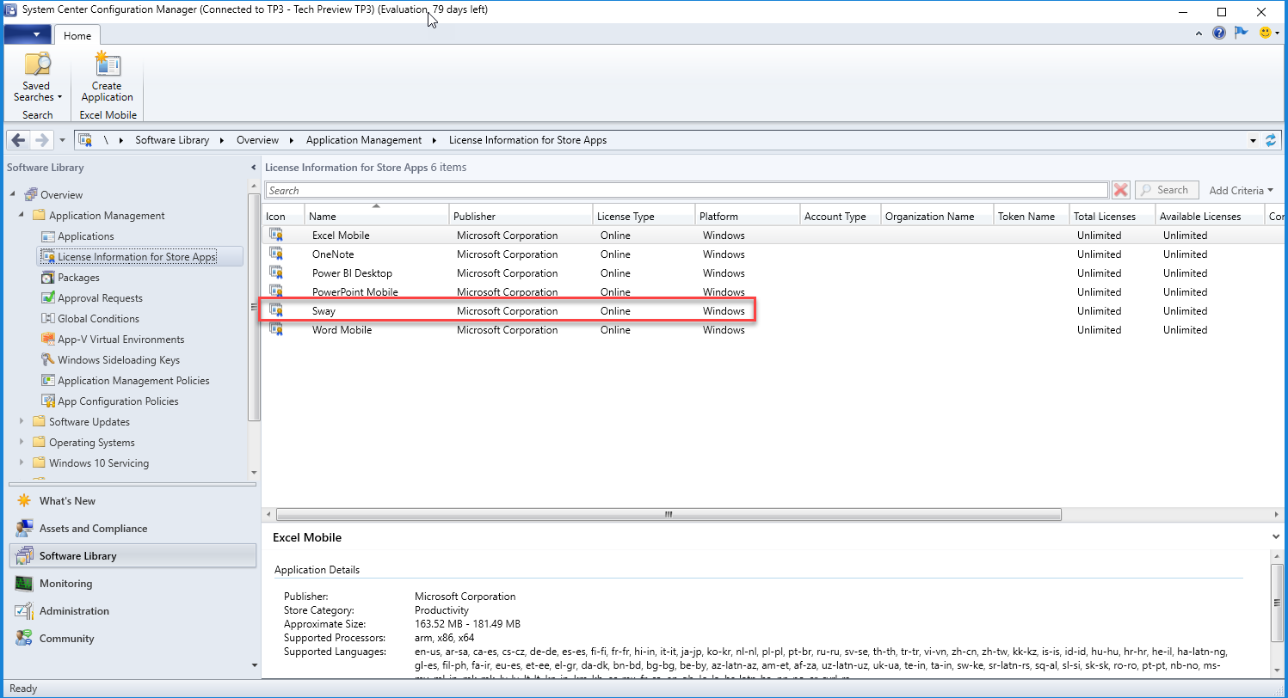Click the Search button beside search box
Image resolution: width=1288 pixels, height=698 pixels.
(1167, 190)
